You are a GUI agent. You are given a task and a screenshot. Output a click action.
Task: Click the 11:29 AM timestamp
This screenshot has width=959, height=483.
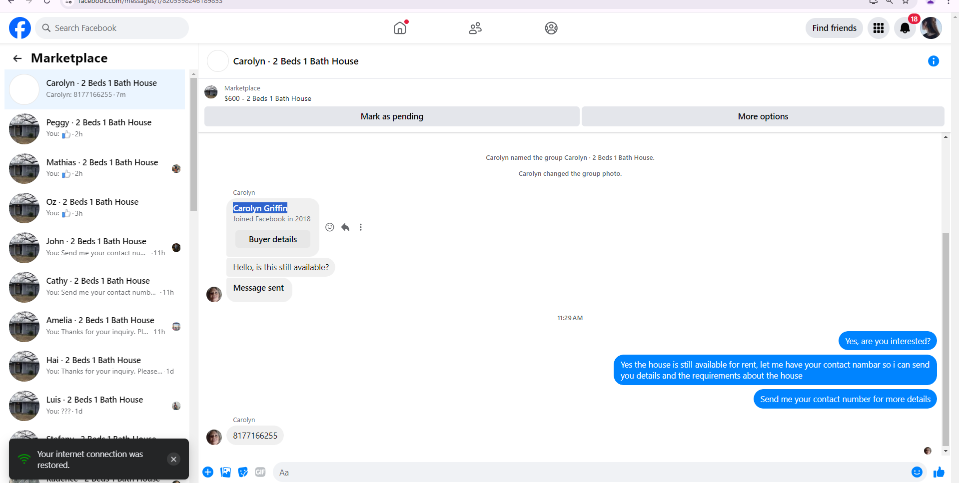[x=570, y=318]
